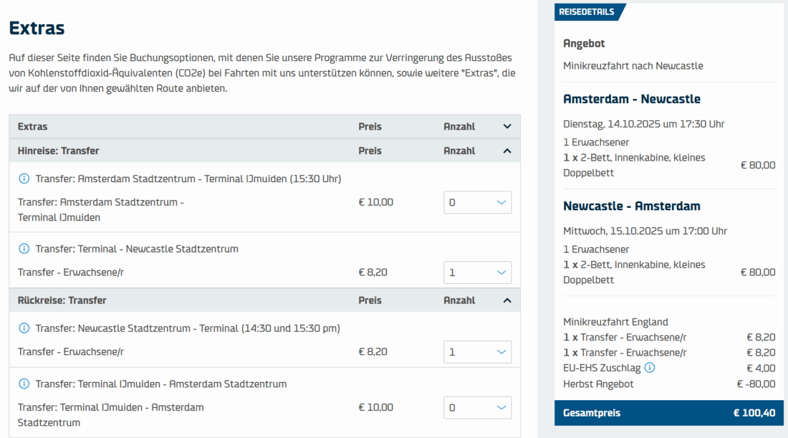Click the Reisedetails tab label

(587, 12)
